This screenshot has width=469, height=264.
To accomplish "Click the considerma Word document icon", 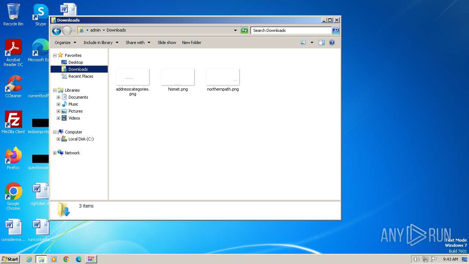I will coord(13,230).
